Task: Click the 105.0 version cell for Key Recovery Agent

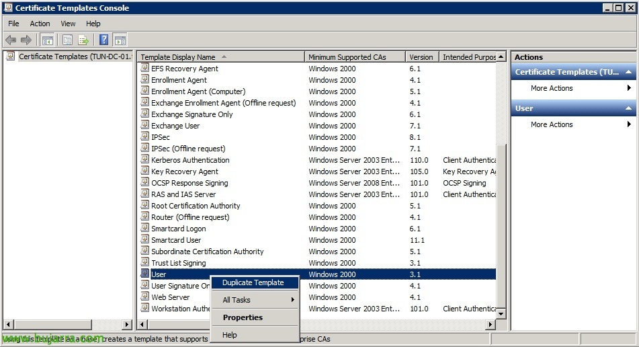Action: click(419, 171)
